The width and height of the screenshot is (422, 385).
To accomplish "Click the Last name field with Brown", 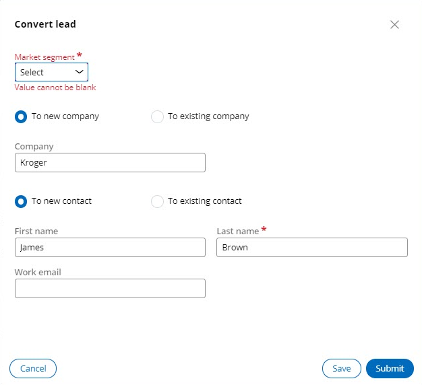I will tap(311, 247).
